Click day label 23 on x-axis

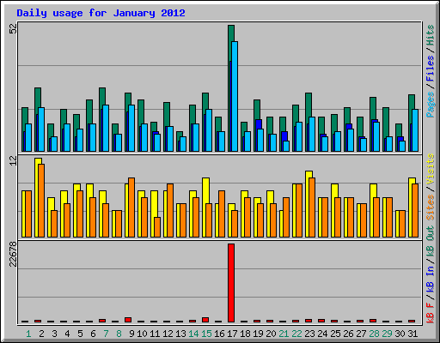point(309,334)
